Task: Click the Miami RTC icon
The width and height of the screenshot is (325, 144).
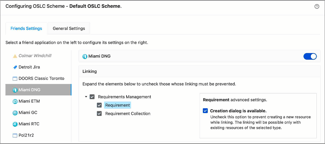Action: pyautogui.click(x=15, y=124)
